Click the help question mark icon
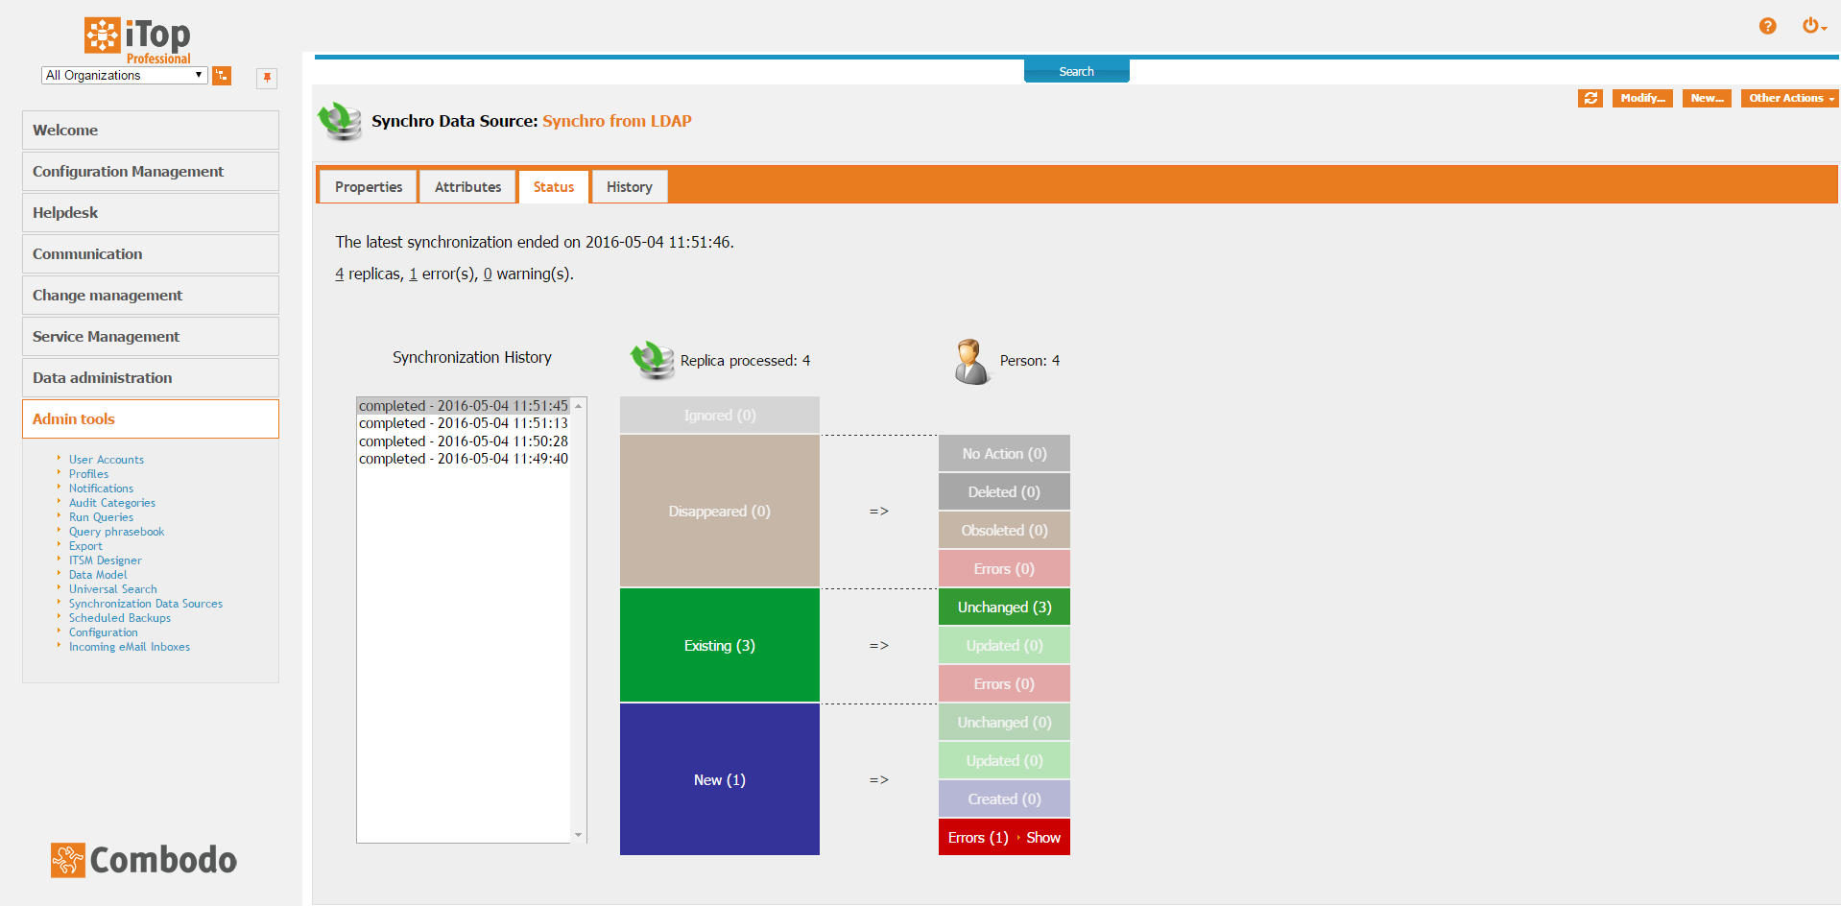Image resolution: width=1841 pixels, height=906 pixels. [1767, 26]
